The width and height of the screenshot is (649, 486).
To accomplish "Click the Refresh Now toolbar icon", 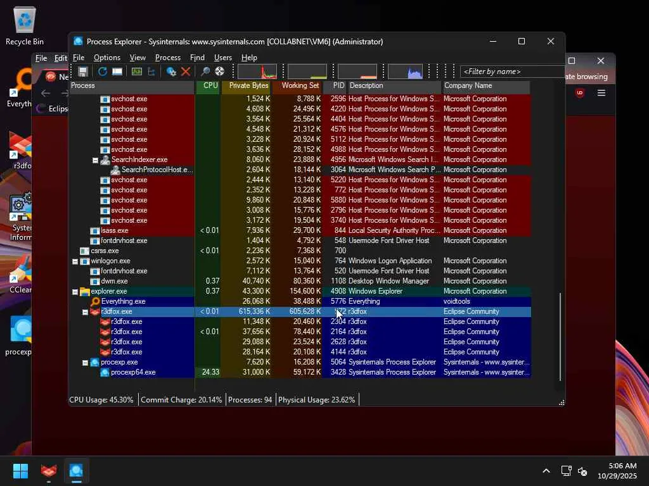I will (102, 72).
